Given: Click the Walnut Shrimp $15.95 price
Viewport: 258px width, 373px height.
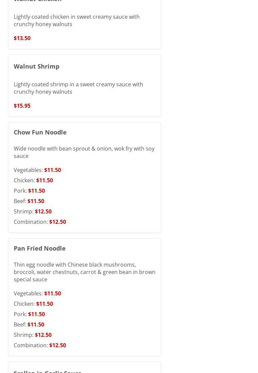Looking at the screenshot, I should [x=22, y=106].
